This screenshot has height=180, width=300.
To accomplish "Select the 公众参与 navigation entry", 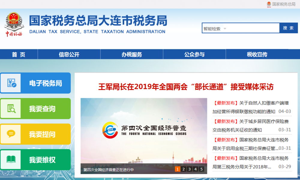I will tap(194, 54).
